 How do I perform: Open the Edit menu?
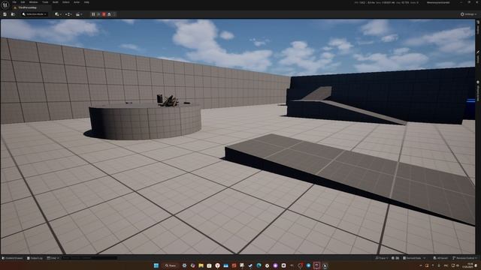tap(23, 2)
